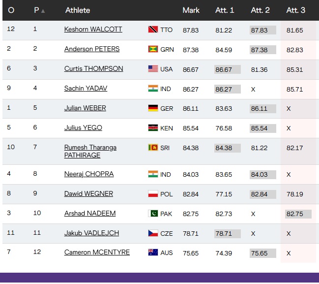Click the Trinidad and Tobago flag icon
This screenshot has width=319, height=284.
coord(153,30)
